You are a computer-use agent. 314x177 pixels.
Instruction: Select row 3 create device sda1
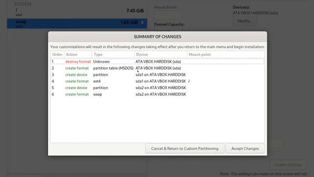(157, 75)
